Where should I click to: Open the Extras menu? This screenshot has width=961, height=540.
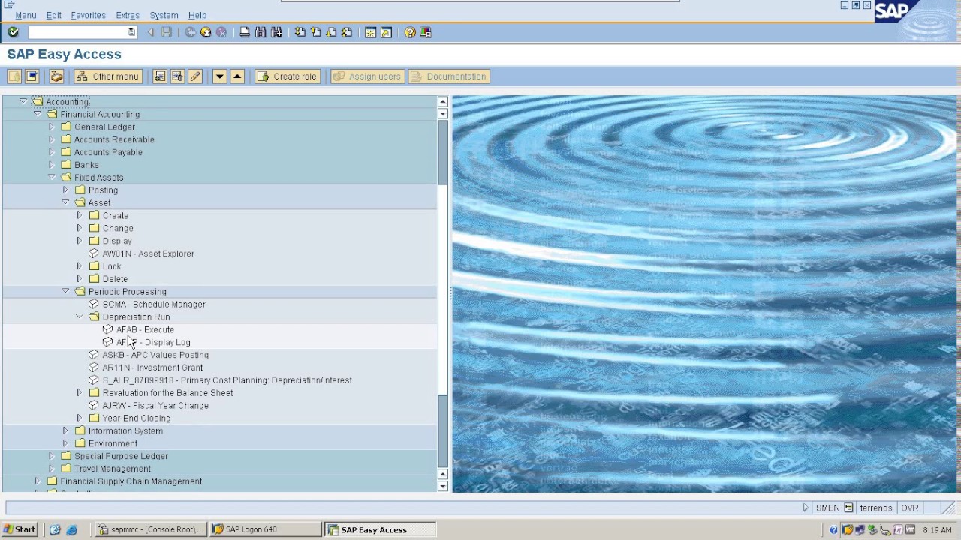tap(128, 15)
